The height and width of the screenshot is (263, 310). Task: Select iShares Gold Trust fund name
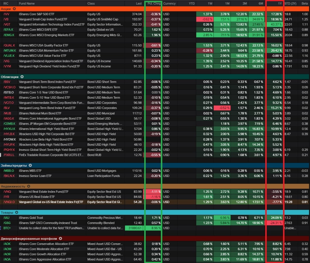point(31,218)
